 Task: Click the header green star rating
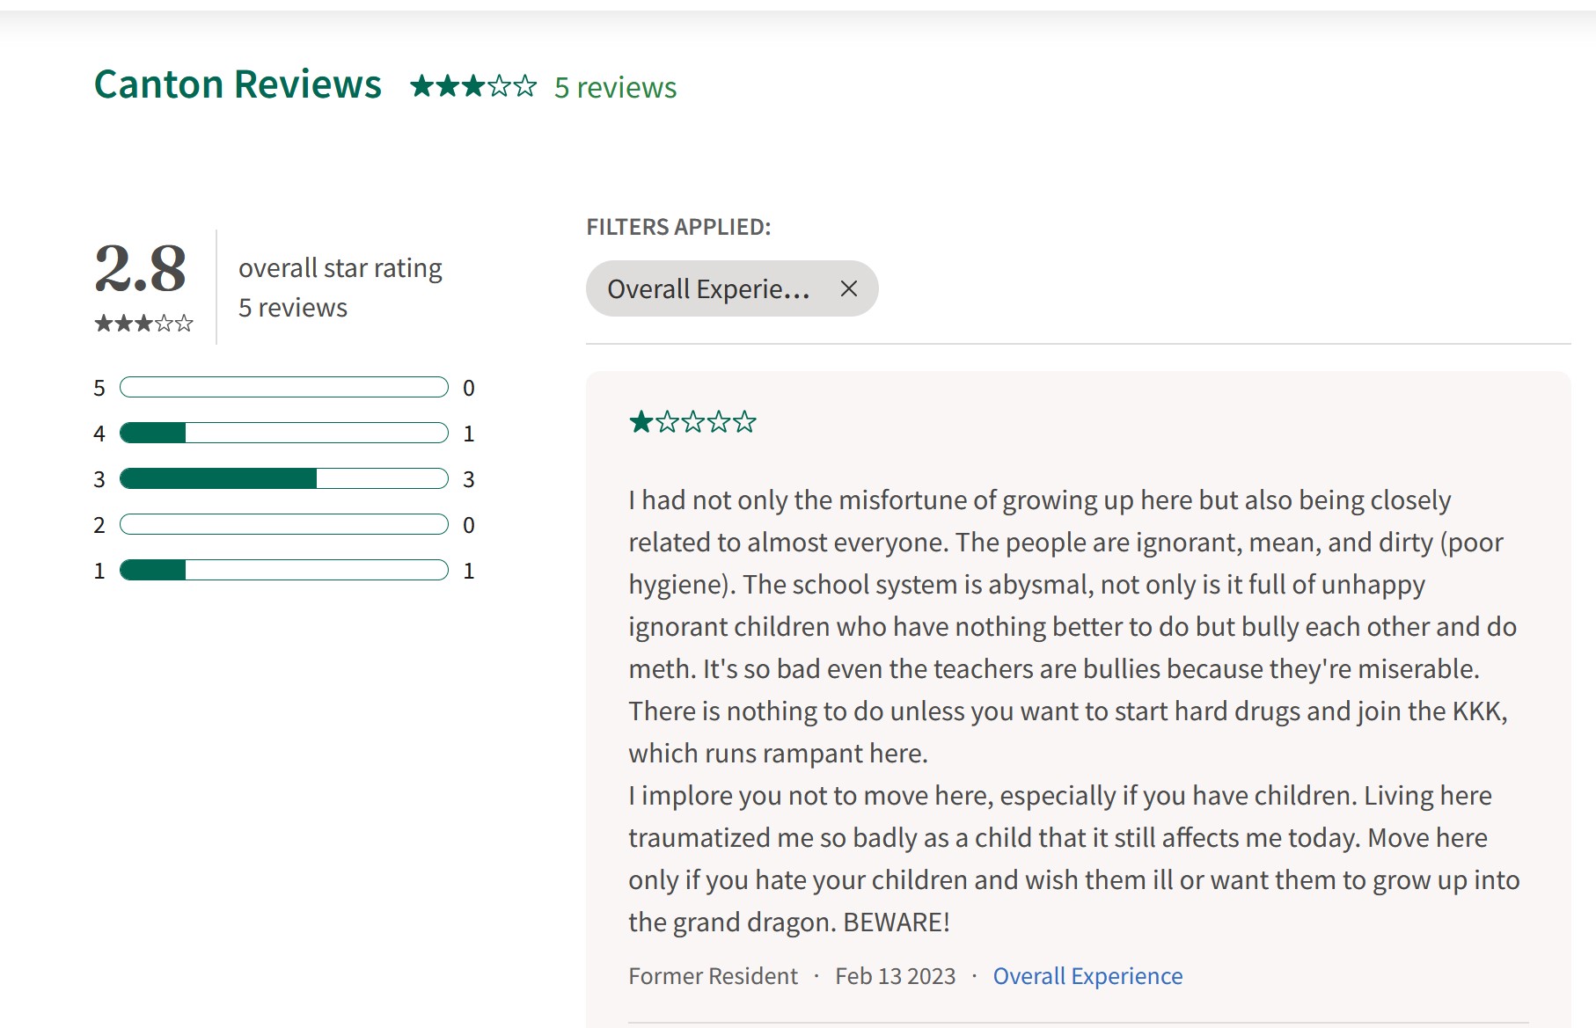[473, 86]
